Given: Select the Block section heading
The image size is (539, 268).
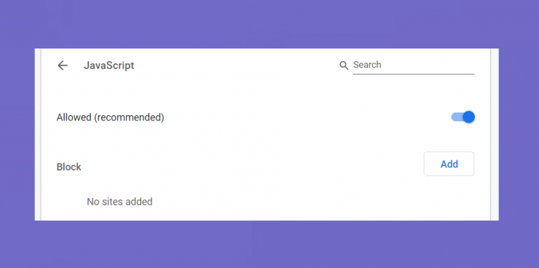Looking at the screenshot, I should (69, 167).
